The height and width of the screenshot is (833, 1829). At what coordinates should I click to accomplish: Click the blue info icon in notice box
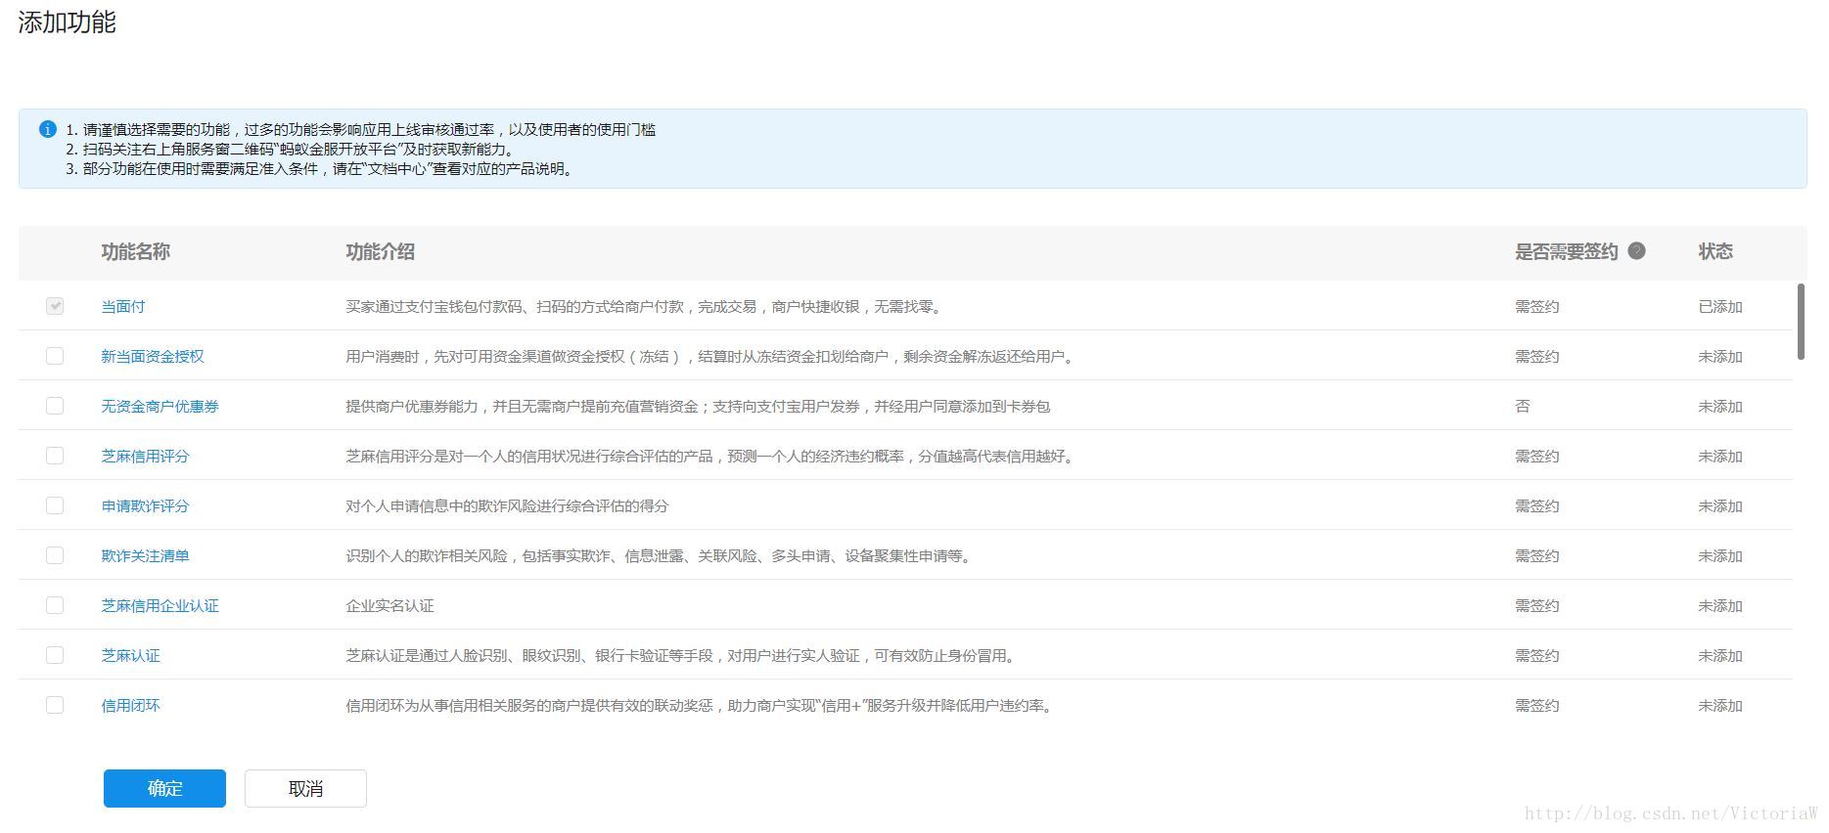click(x=48, y=129)
